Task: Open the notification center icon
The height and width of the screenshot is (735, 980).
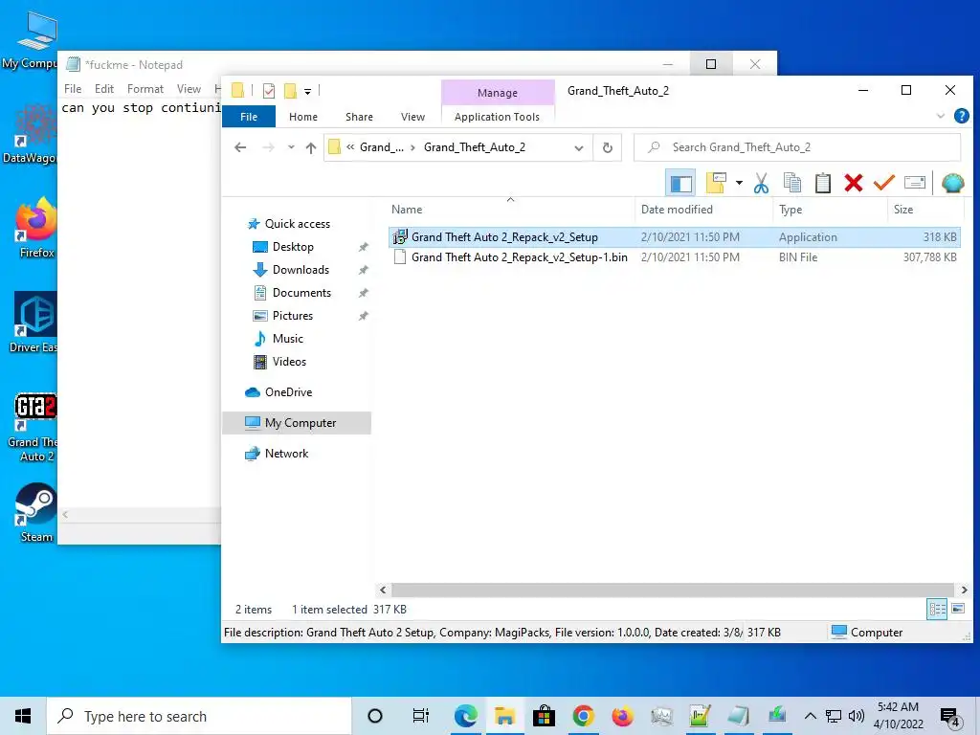Action: click(950, 717)
